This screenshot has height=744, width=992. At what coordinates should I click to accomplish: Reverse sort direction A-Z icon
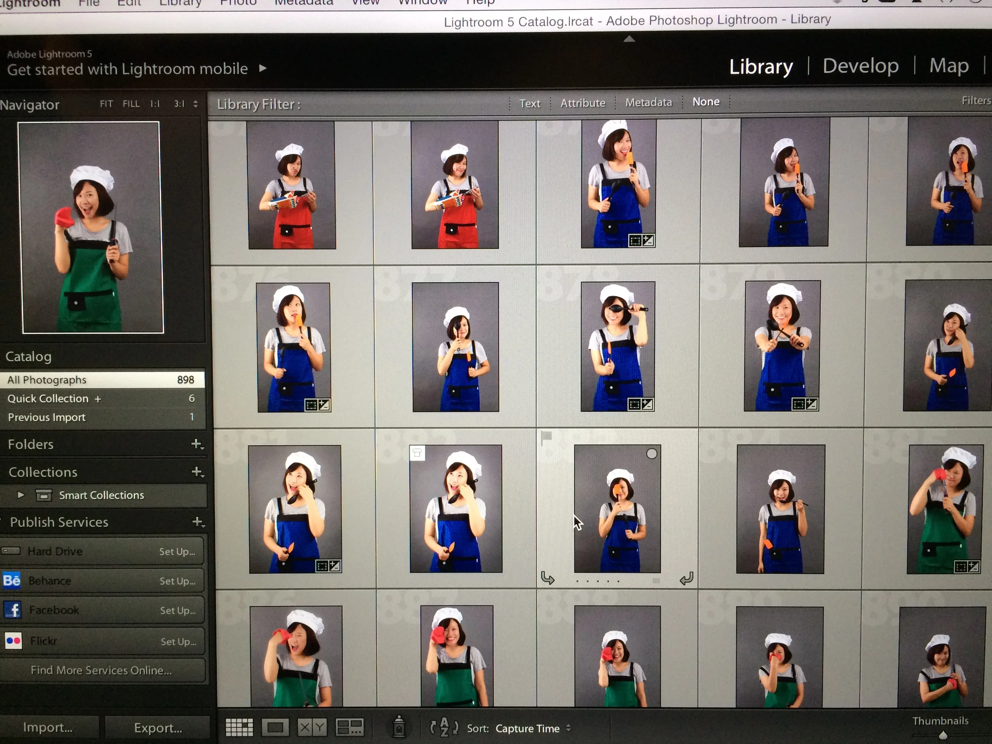tap(444, 727)
